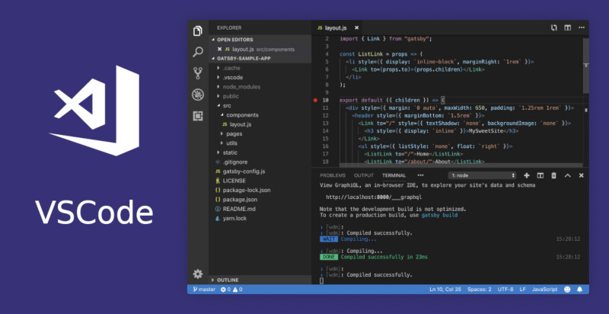Open the Extensions view
The height and width of the screenshot is (314, 609).
tap(198, 116)
